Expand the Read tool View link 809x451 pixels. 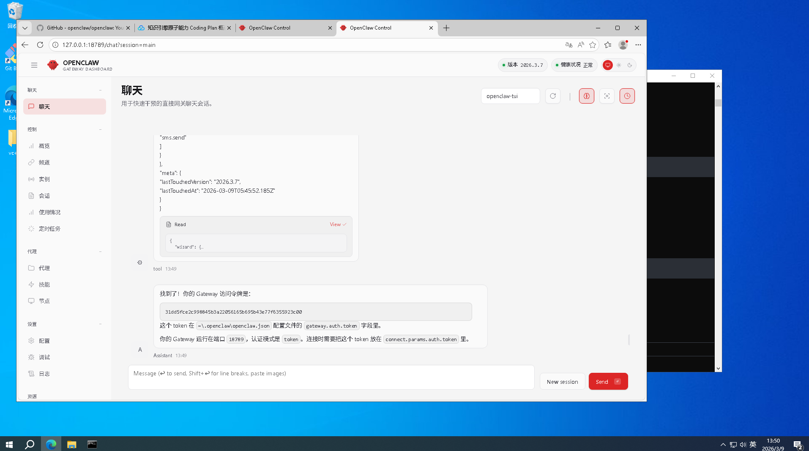click(x=338, y=224)
